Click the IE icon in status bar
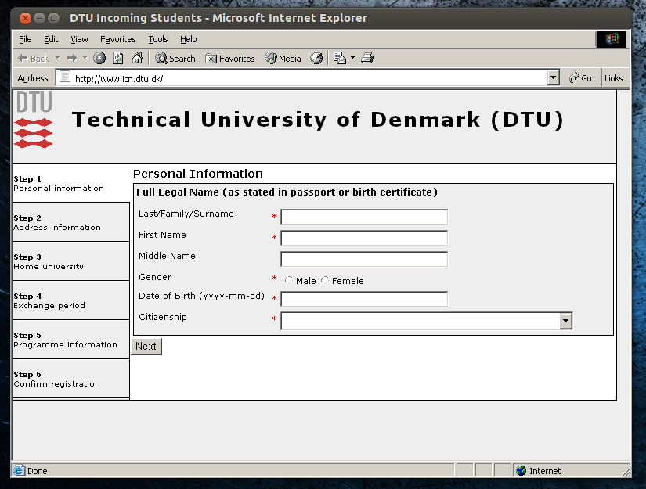 click(x=19, y=470)
